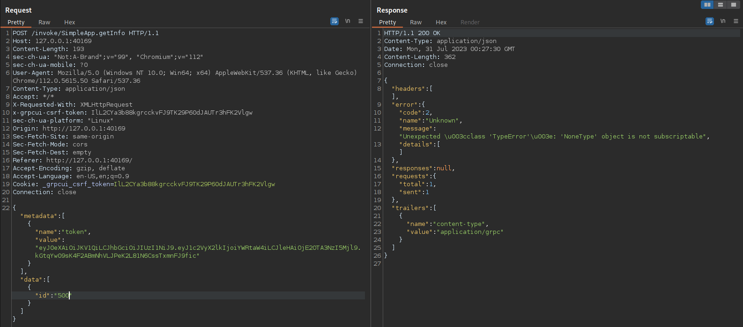Switch Request view to Raw tab
Image resolution: width=743 pixels, height=327 pixels.
(x=45, y=22)
